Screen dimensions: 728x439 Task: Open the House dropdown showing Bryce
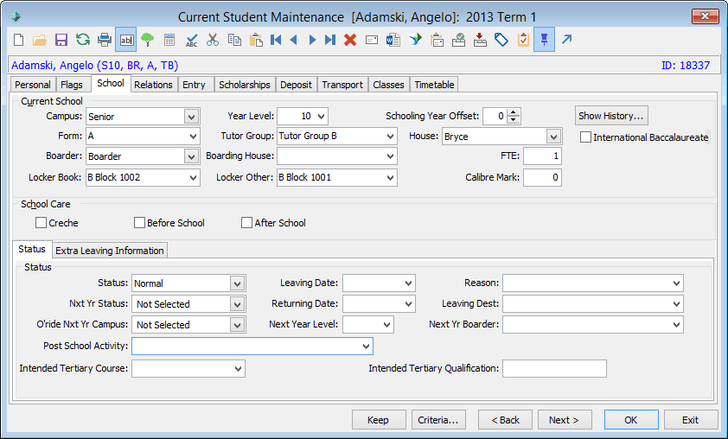(x=553, y=137)
